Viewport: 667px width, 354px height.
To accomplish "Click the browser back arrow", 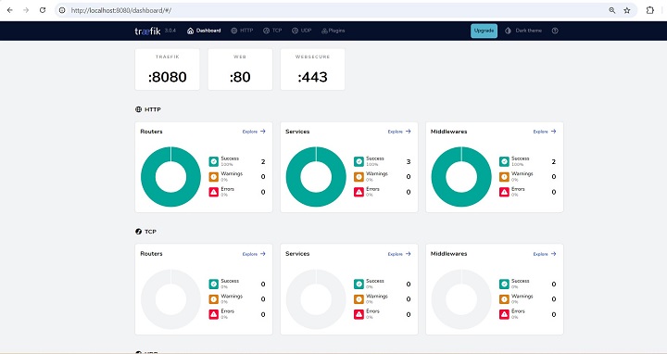I will point(10,10).
